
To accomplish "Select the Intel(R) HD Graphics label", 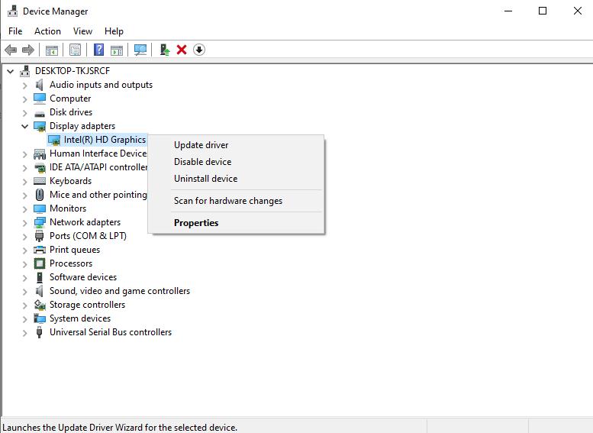I will point(105,140).
